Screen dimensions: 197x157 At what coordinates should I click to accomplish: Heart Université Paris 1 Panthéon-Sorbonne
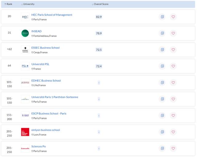(x=173, y=99)
